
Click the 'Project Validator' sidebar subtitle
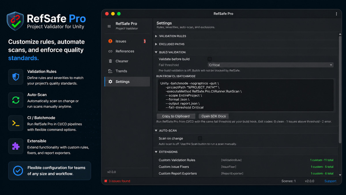[x=127, y=29]
